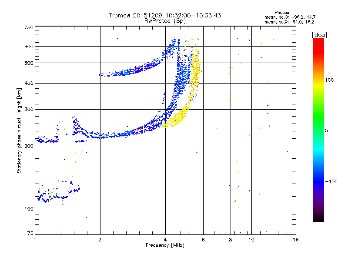Click the '200' height axis tick label
This screenshot has height=261, width=348.
click(29, 146)
